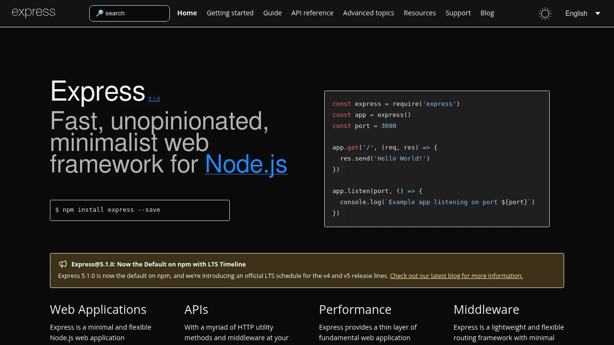Click the express logo in the header
The width and height of the screenshot is (614, 345).
pos(33,12)
